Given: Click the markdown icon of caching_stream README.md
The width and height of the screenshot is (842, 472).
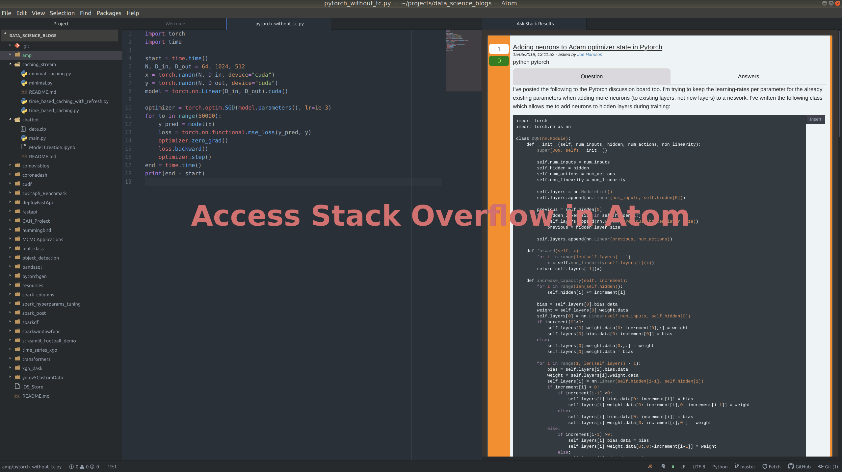Looking at the screenshot, I should coord(24,92).
